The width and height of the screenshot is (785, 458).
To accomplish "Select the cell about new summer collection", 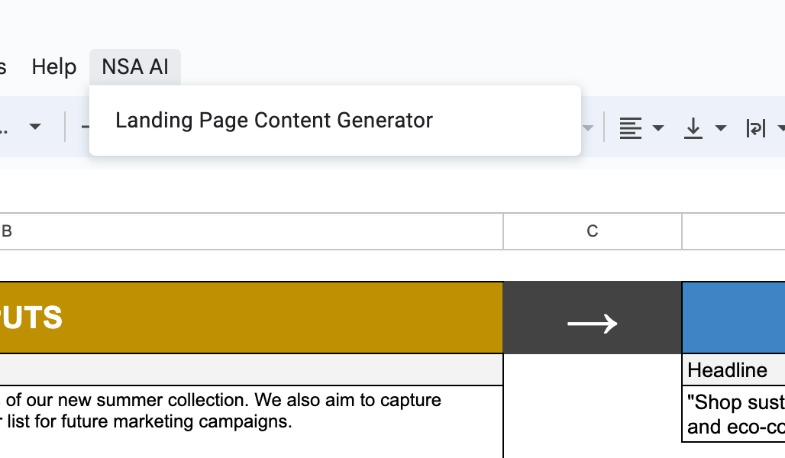I will tap(251, 421).
